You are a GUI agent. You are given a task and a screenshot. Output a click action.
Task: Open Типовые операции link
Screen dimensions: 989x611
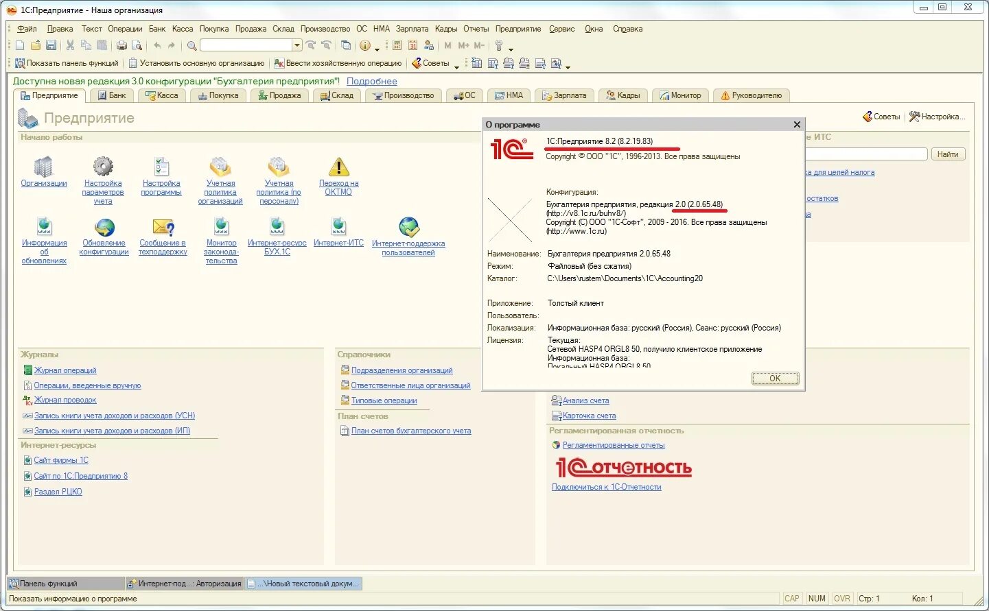384,400
